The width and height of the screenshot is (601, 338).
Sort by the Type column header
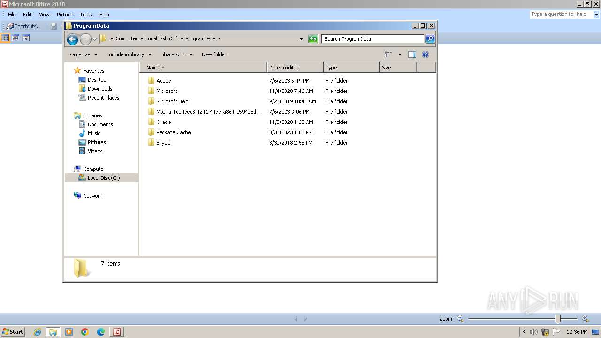pyautogui.click(x=351, y=68)
